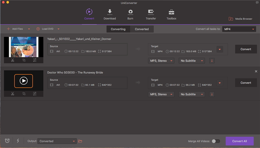Open No Subtitle dropdown for Doctor Who
This screenshot has height=148, width=260.
(x=192, y=94)
